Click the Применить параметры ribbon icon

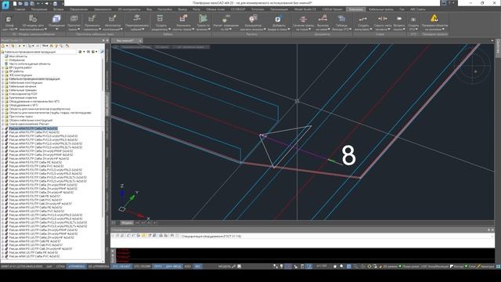[x=92, y=19]
